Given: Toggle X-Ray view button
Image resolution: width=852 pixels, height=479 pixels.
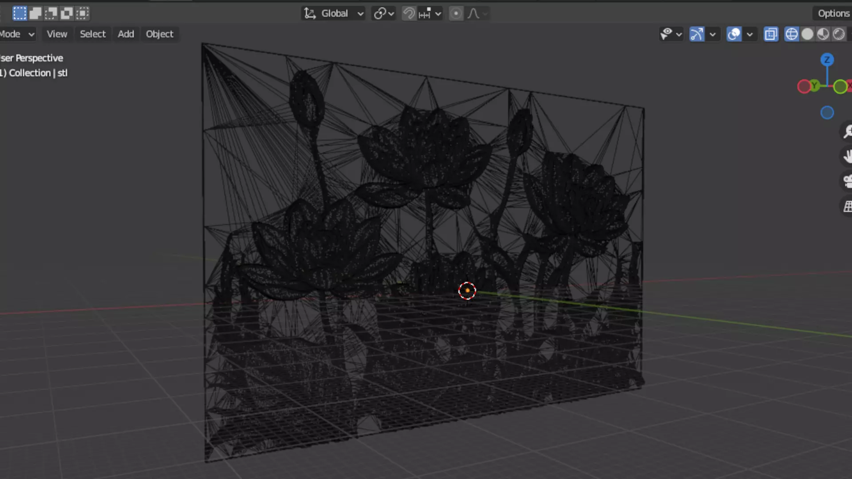Looking at the screenshot, I should tap(771, 34).
